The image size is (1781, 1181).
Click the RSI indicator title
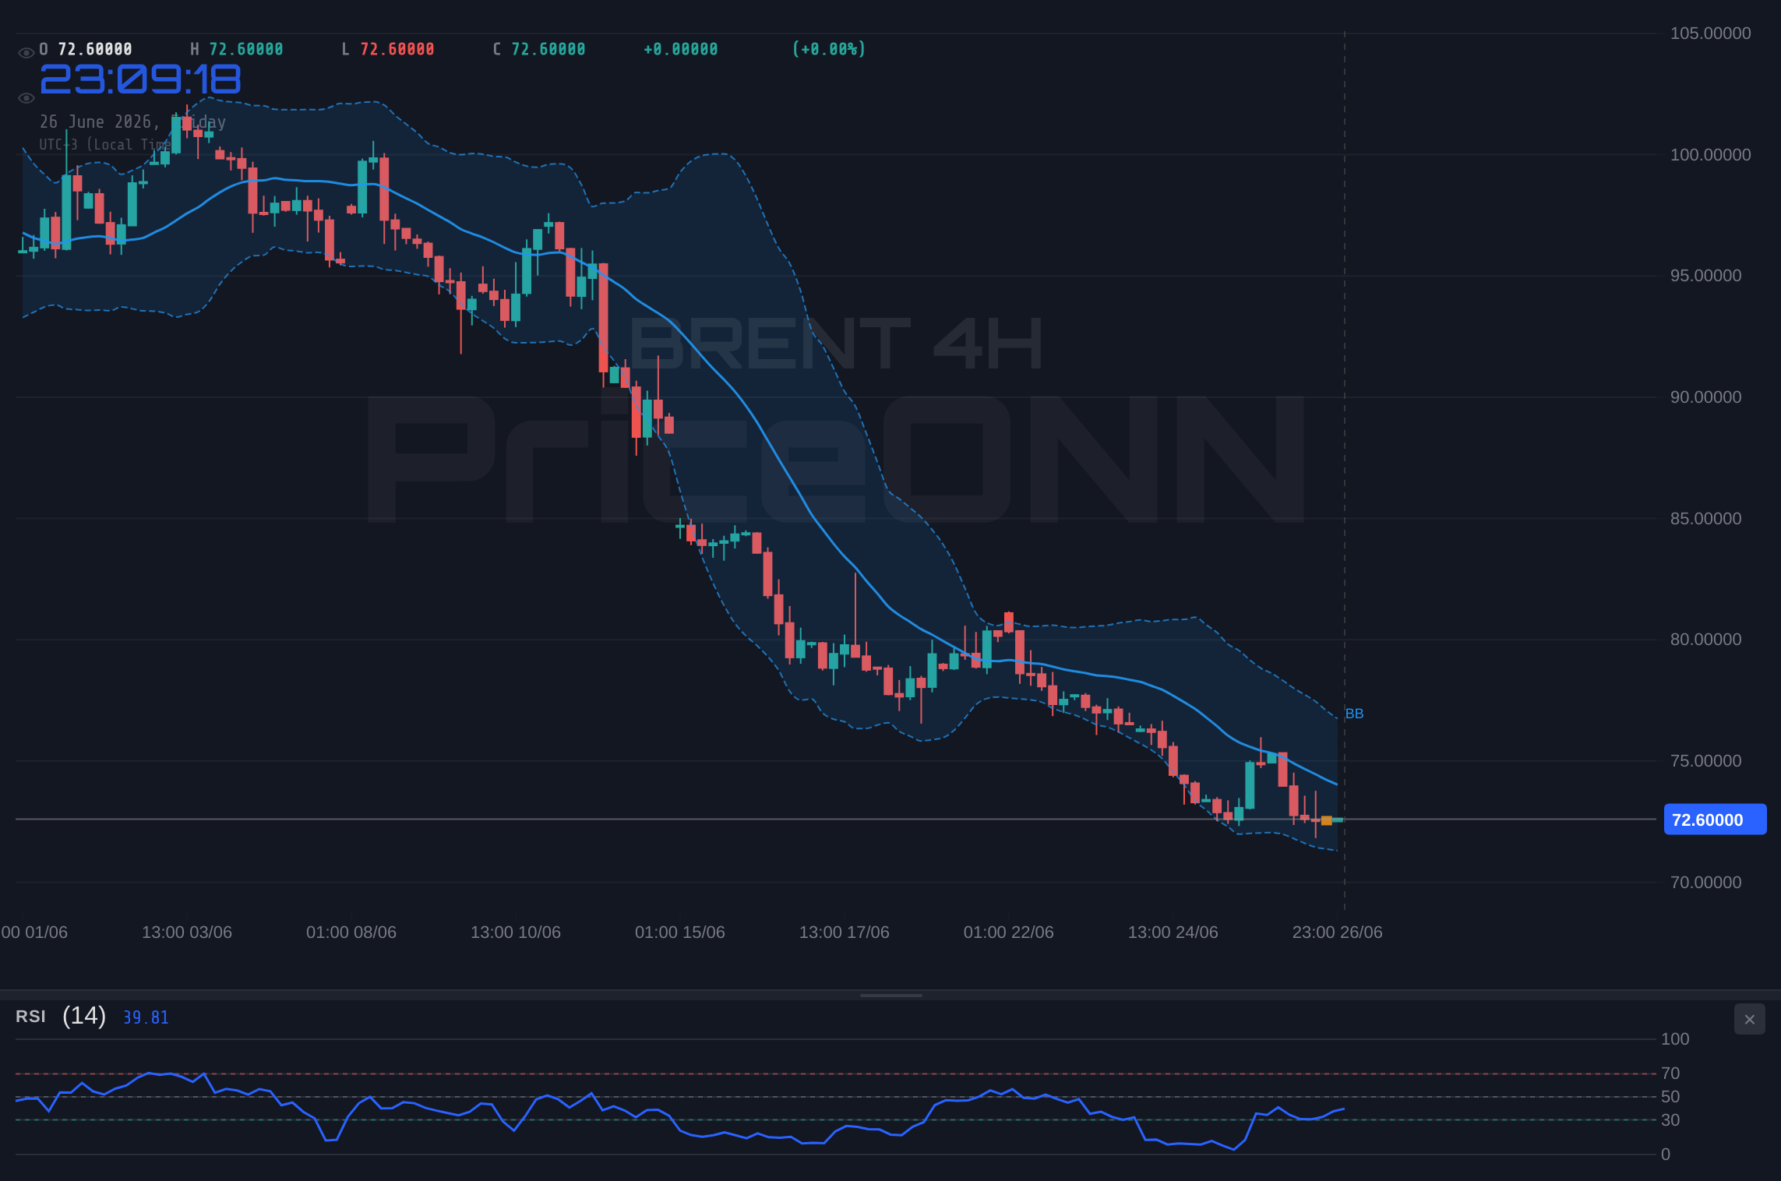[30, 1017]
